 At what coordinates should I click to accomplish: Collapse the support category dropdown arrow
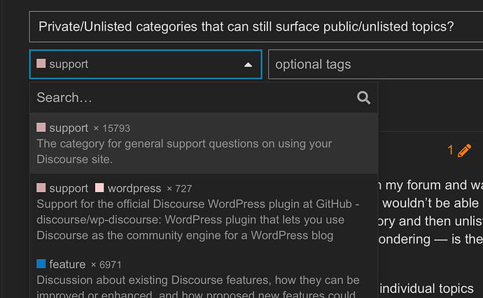click(x=248, y=65)
